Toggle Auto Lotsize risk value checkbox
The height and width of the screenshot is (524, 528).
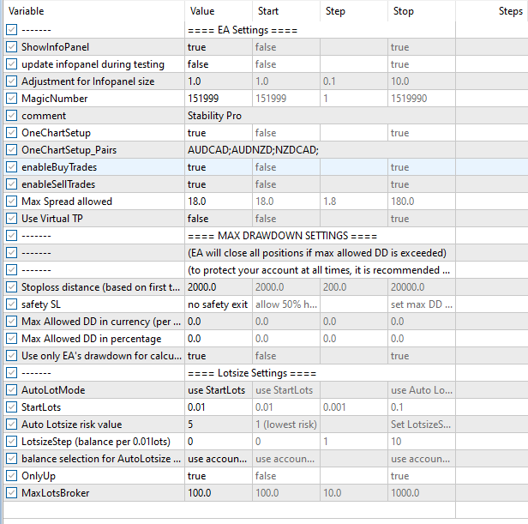pyautogui.click(x=11, y=425)
